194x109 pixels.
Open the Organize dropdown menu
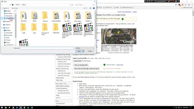coord(5,8)
